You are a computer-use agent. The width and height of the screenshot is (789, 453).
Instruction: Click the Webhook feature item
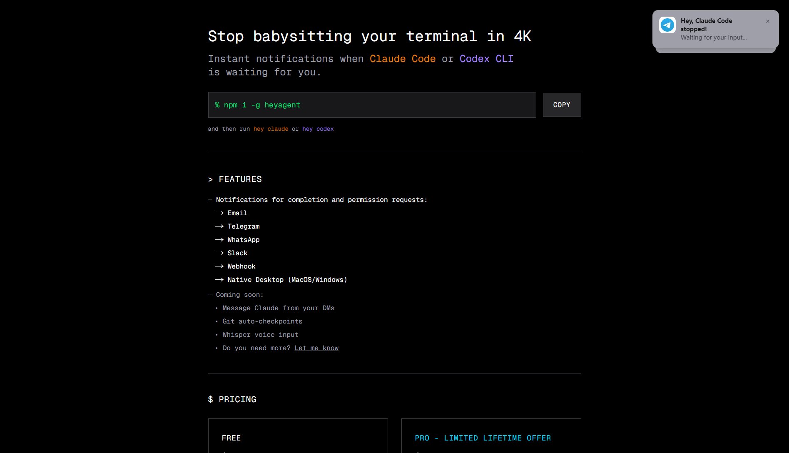tap(241, 266)
